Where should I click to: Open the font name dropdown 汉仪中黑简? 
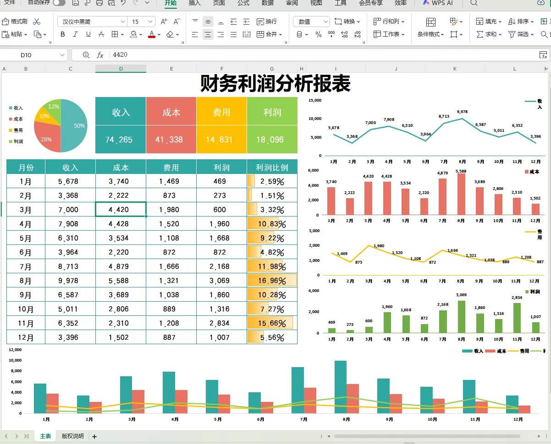point(123,22)
